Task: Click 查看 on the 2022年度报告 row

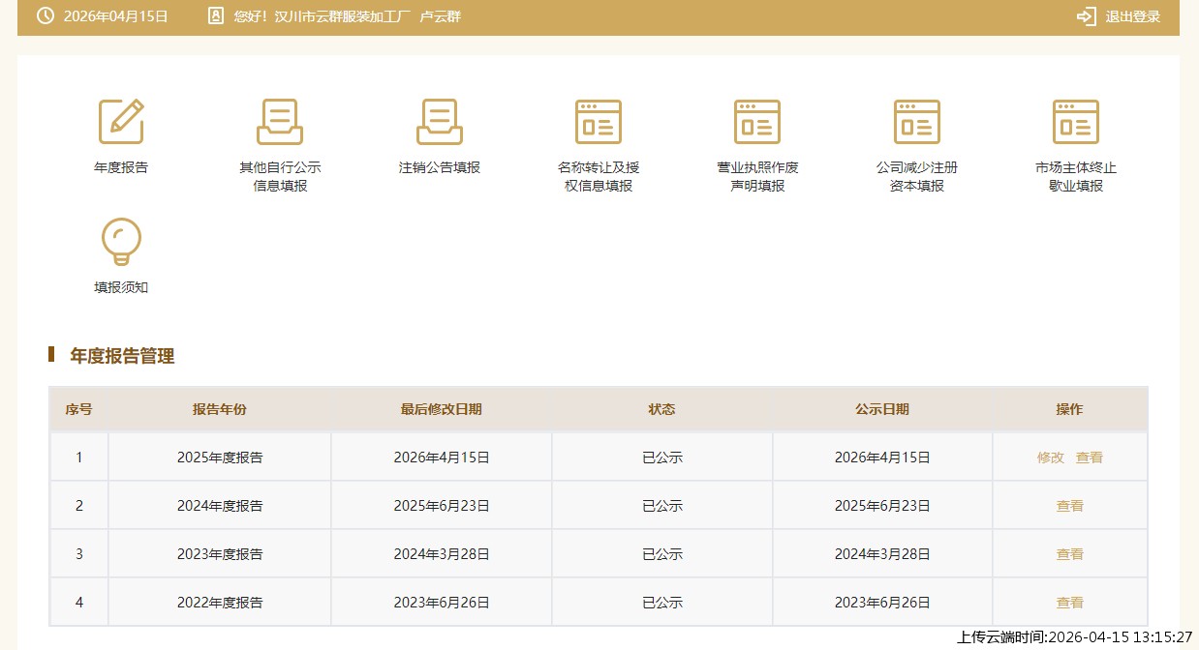Action: 1070,603
